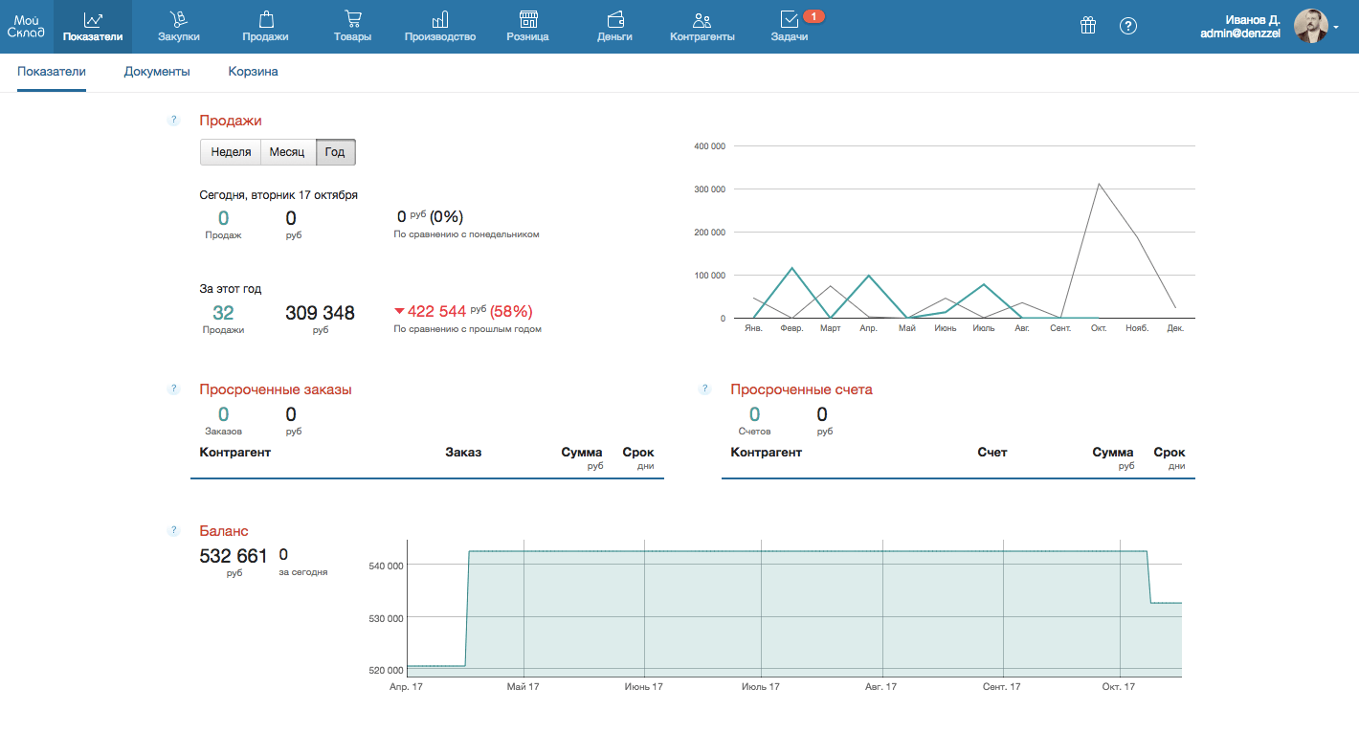Click the Окт. peak on sales chart
The image size is (1359, 733).
pyautogui.click(x=1099, y=184)
